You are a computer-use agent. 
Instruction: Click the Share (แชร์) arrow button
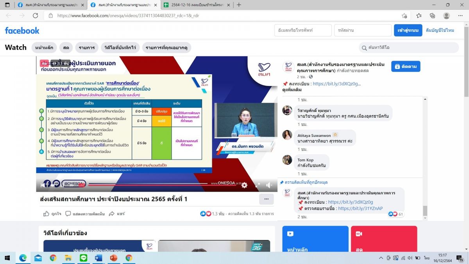point(117,214)
